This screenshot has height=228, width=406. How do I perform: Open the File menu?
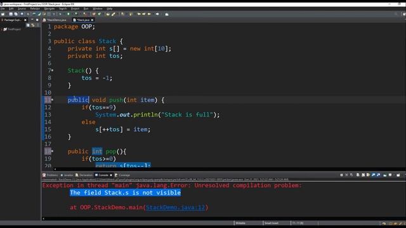coord(3,9)
